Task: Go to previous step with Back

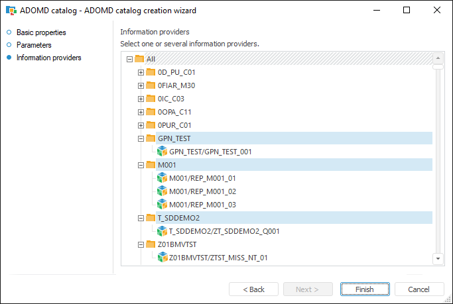Action: tap(253, 289)
